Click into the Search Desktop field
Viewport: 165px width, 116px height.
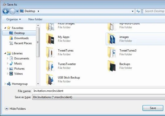154,11
